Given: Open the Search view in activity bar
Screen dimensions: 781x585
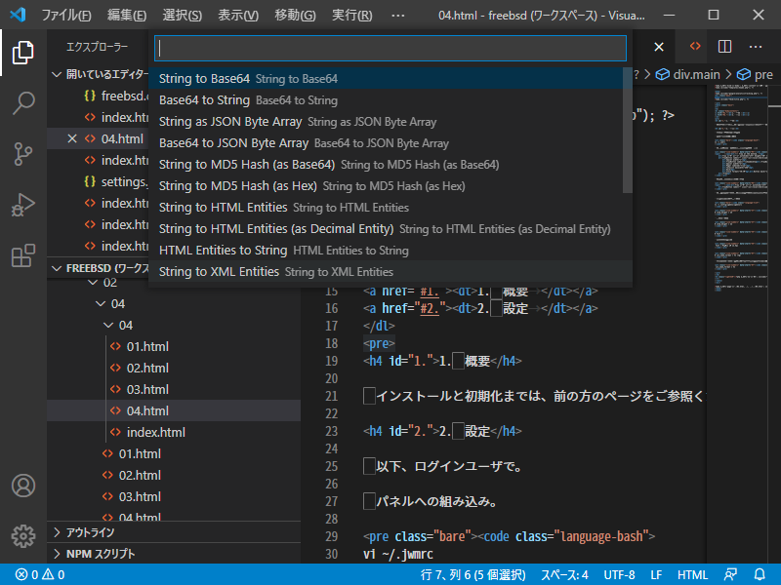Looking at the screenshot, I should (22, 103).
